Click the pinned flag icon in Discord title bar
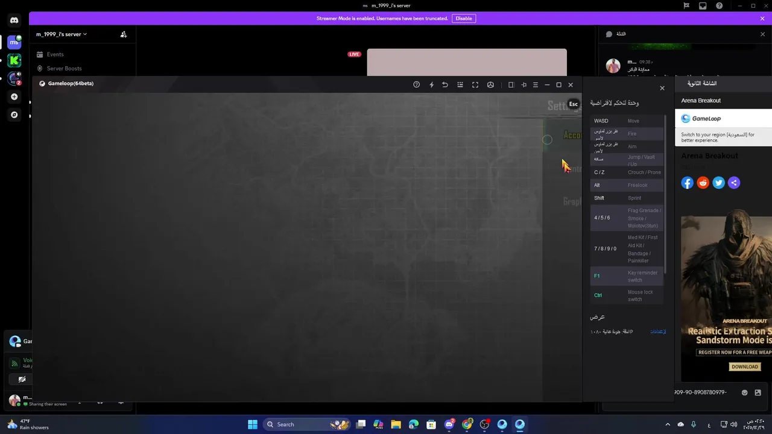 point(686,5)
